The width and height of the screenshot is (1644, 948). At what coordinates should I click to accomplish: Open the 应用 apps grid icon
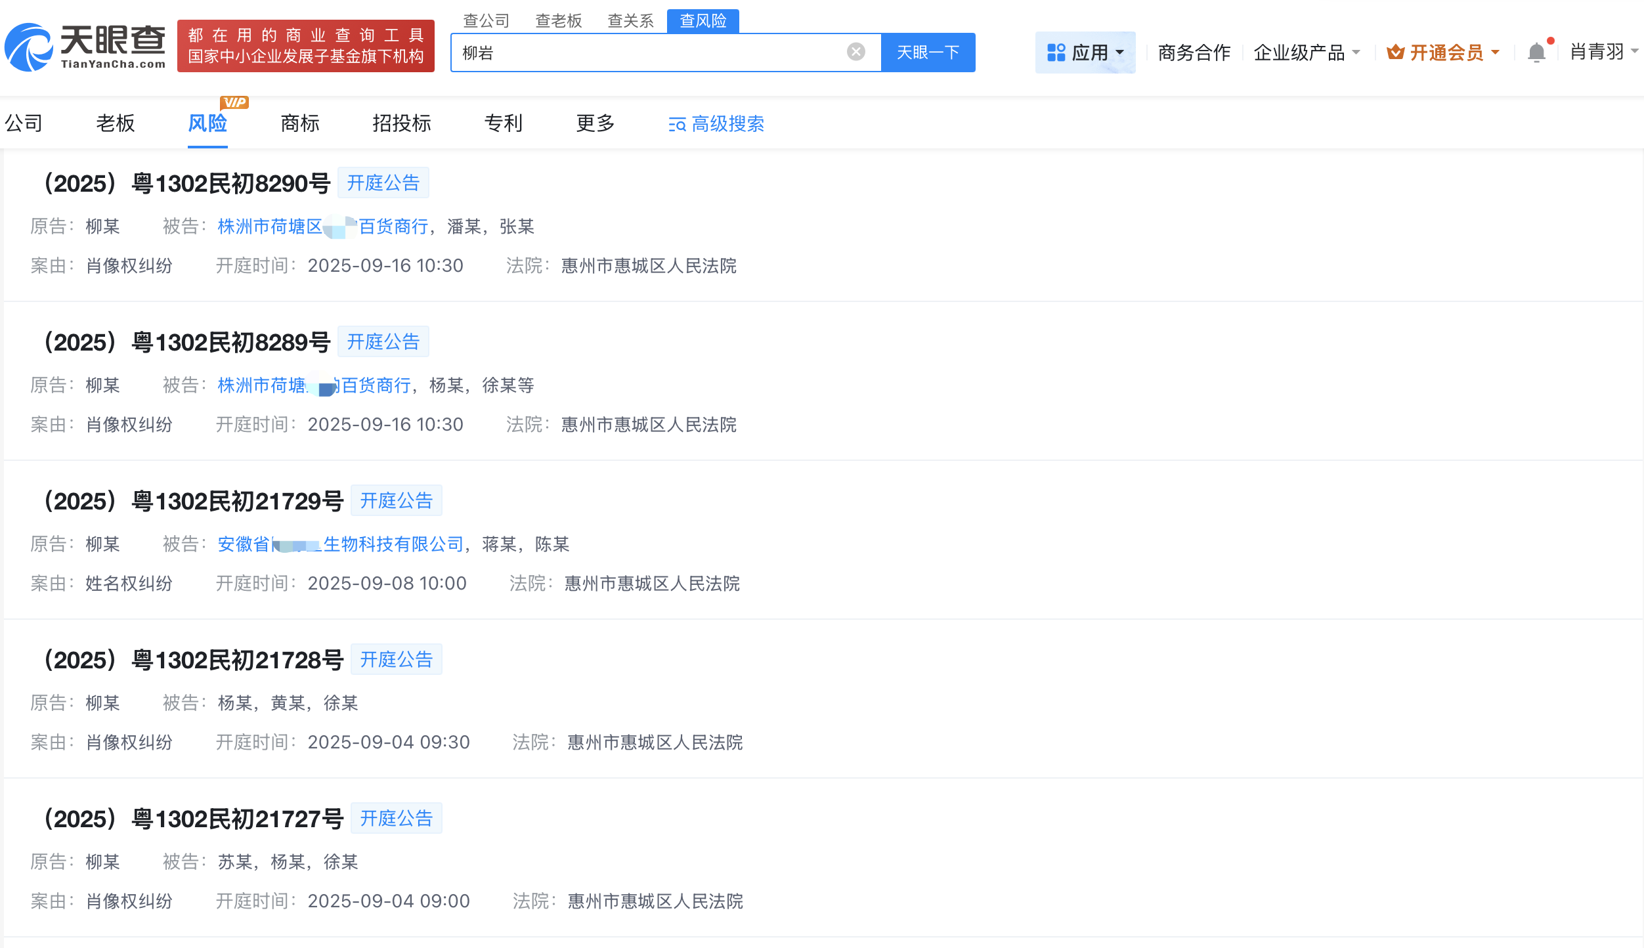(1057, 52)
